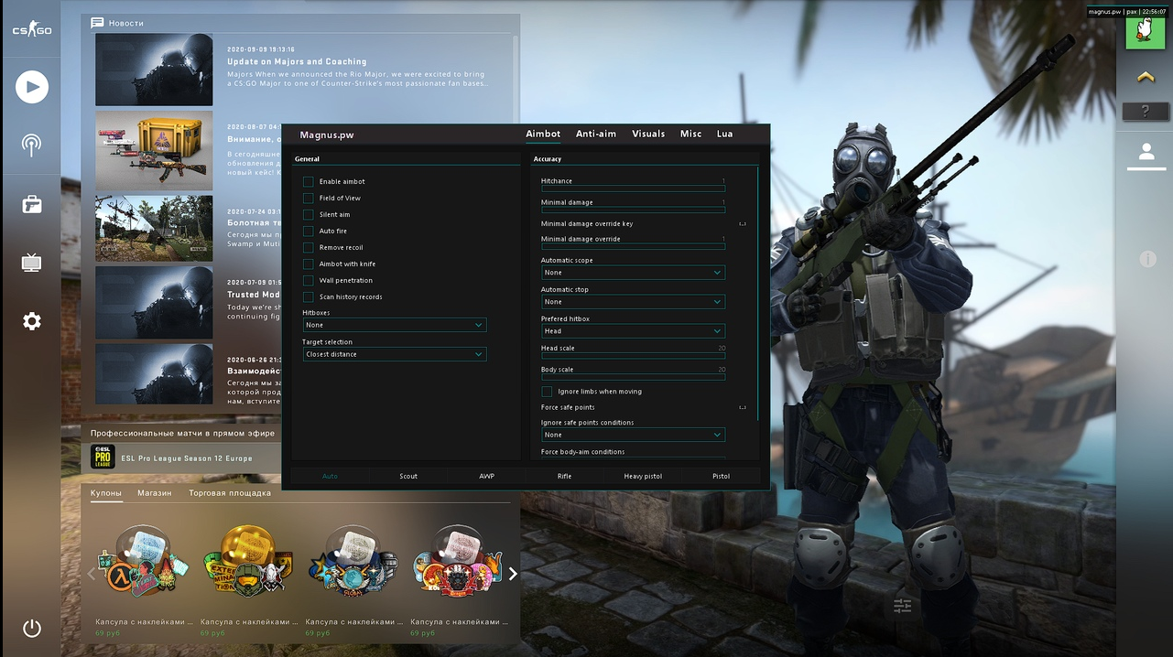Screen dimensions: 1173x657
Task: Open the Play menu icon
Action: pyautogui.click(x=32, y=87)
